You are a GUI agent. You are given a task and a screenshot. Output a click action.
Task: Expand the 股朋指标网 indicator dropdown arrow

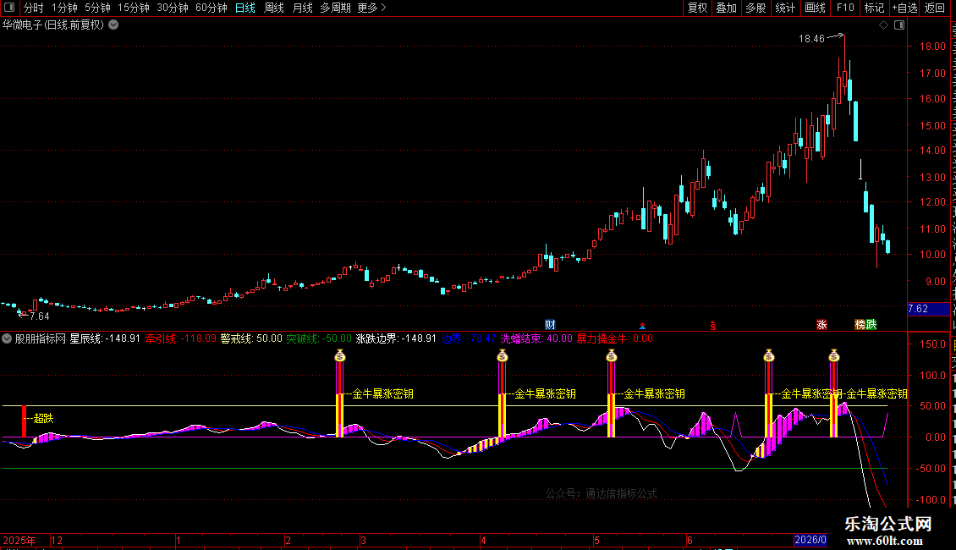tap(7, 338)
